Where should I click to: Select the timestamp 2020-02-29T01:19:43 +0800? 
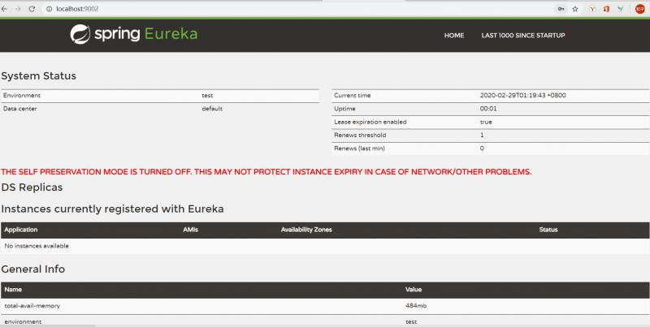tap(522, 95)
